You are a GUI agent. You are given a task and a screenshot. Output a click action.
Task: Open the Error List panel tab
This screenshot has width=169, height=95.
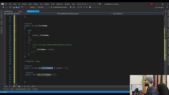6,89
